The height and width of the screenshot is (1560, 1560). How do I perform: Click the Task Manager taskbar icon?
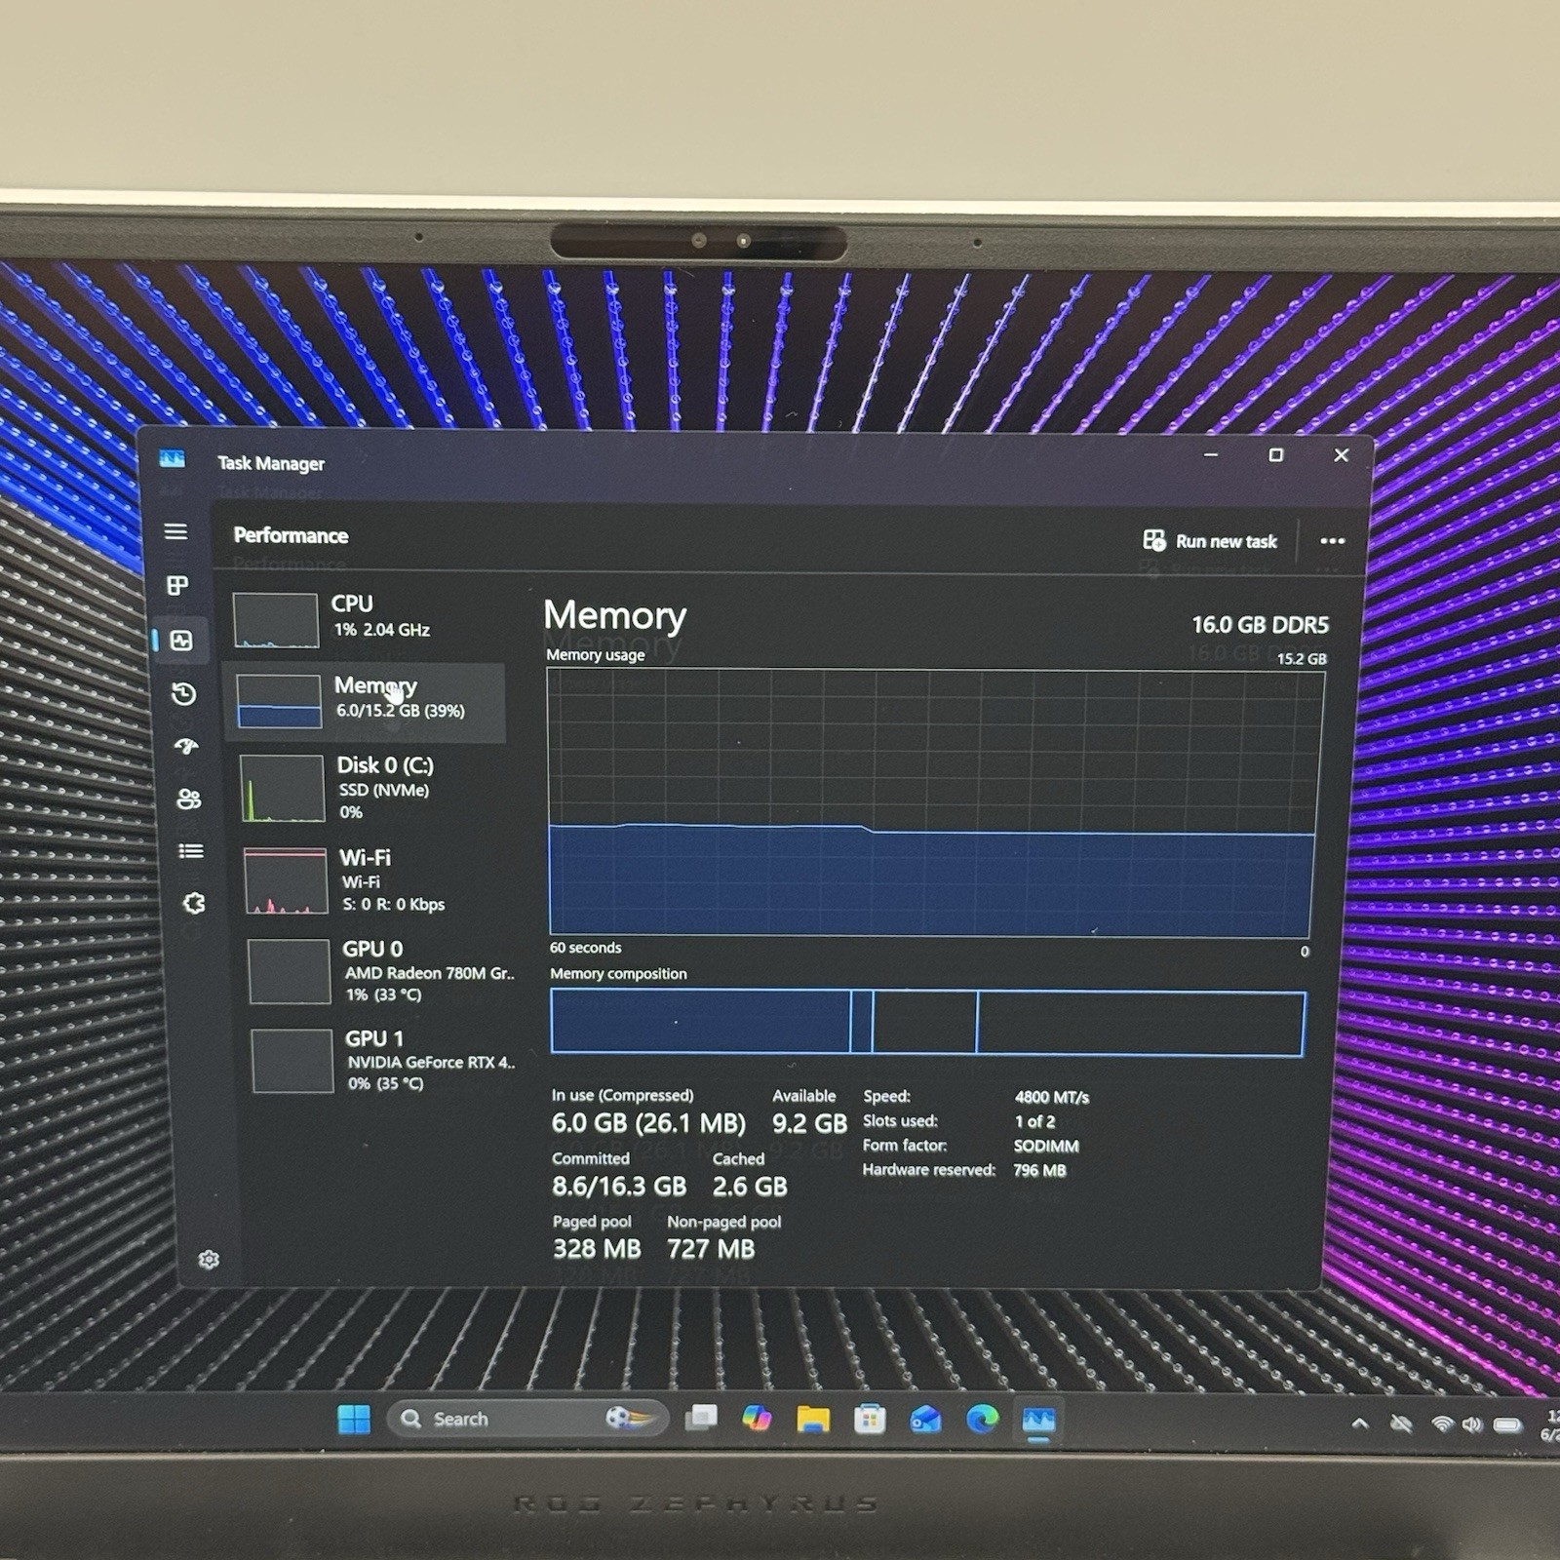(x=1039, y=1421)
